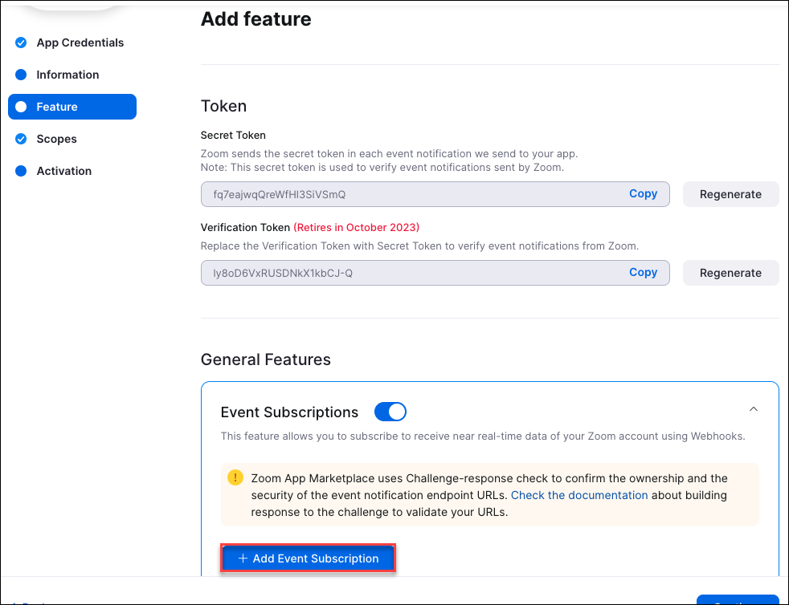Click the white circle icon beside Feature
This screenshot has height=605, width=789.
21,107
